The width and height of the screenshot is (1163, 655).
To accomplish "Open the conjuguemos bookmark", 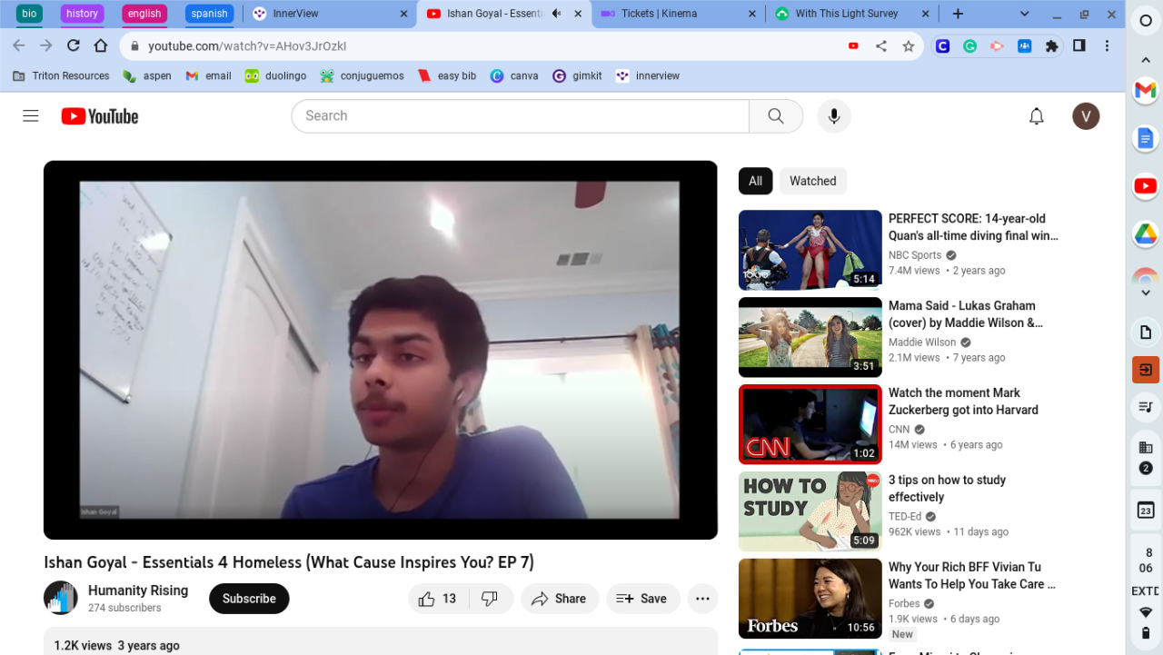I will (x=362, y=76).
